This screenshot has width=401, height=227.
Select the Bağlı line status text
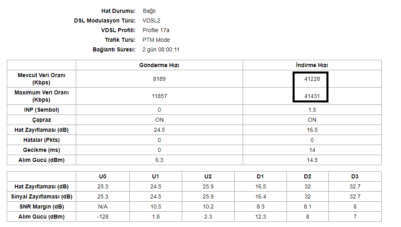pos(149,11)
